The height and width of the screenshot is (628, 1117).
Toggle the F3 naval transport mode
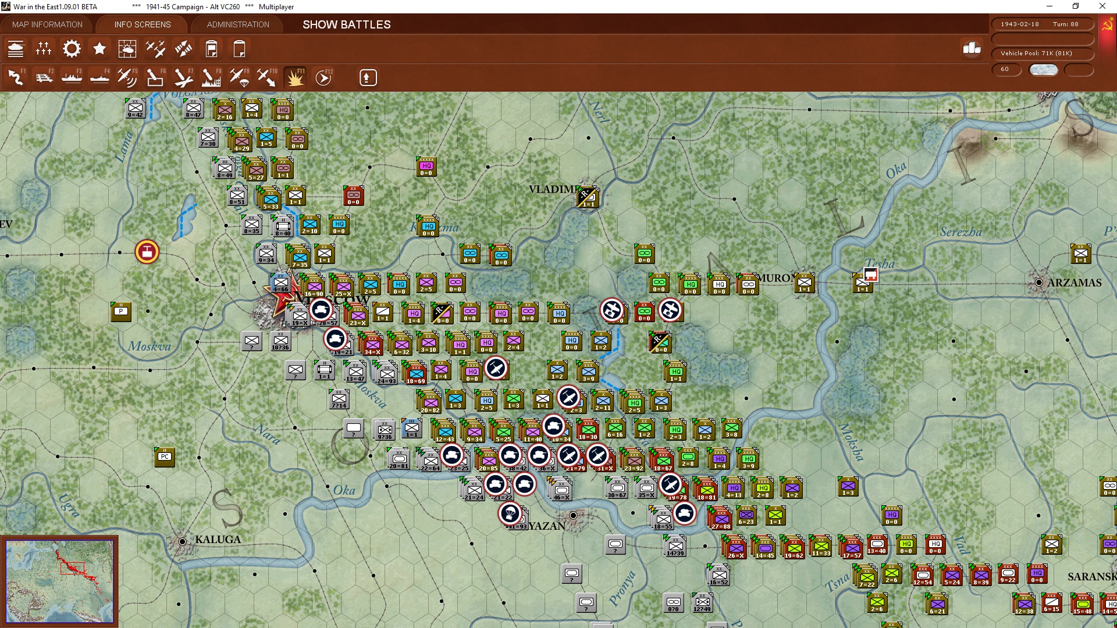point(72,77)
